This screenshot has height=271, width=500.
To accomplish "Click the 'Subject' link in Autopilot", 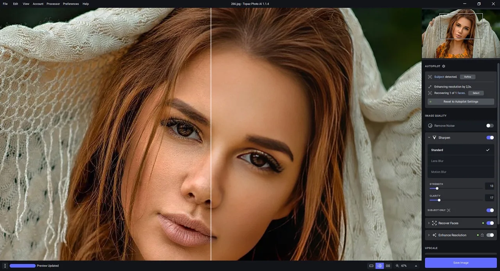I will (x=439, y=77).
